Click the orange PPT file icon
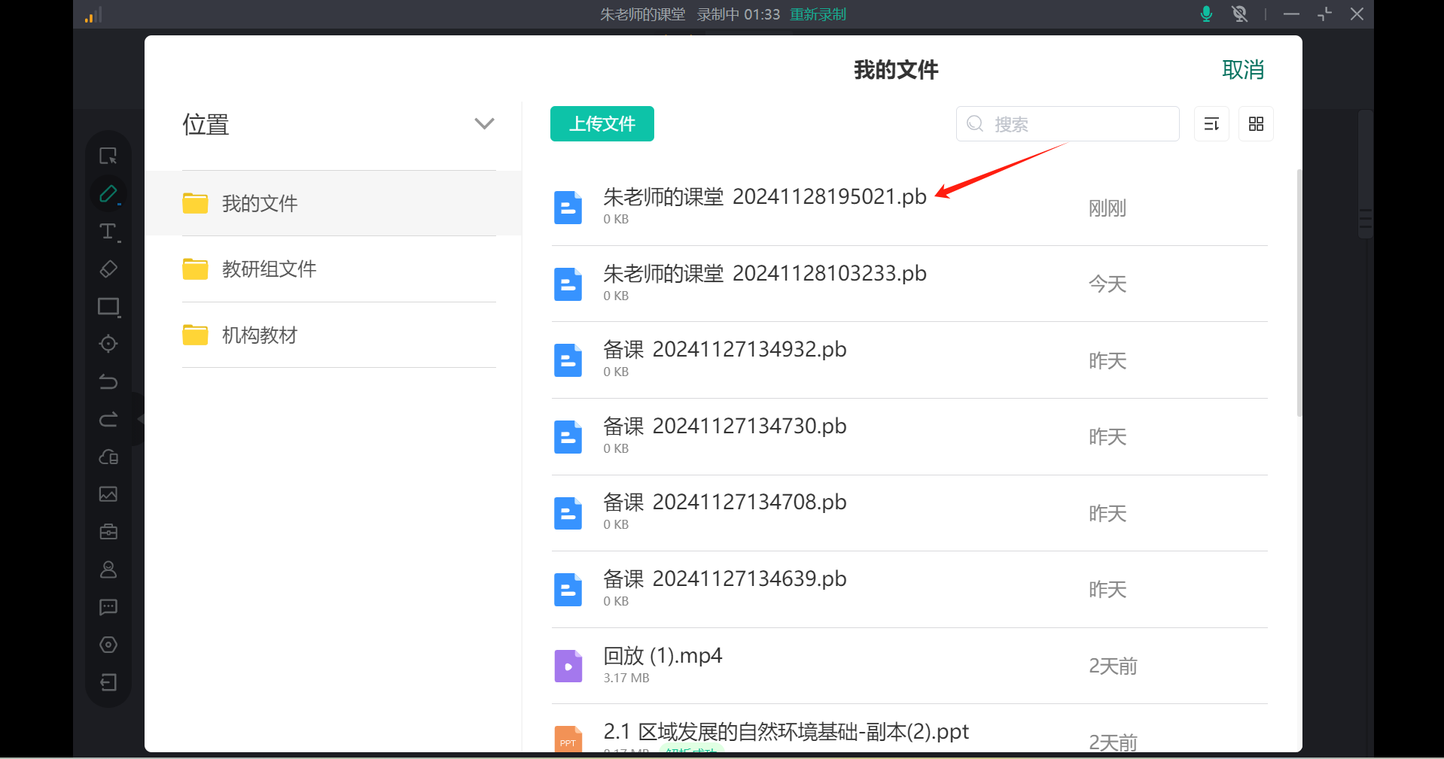 [x=568, y=739]
